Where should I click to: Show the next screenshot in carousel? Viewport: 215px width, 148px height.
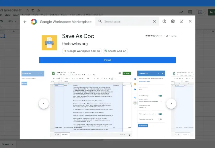click(x=171, y=104)
